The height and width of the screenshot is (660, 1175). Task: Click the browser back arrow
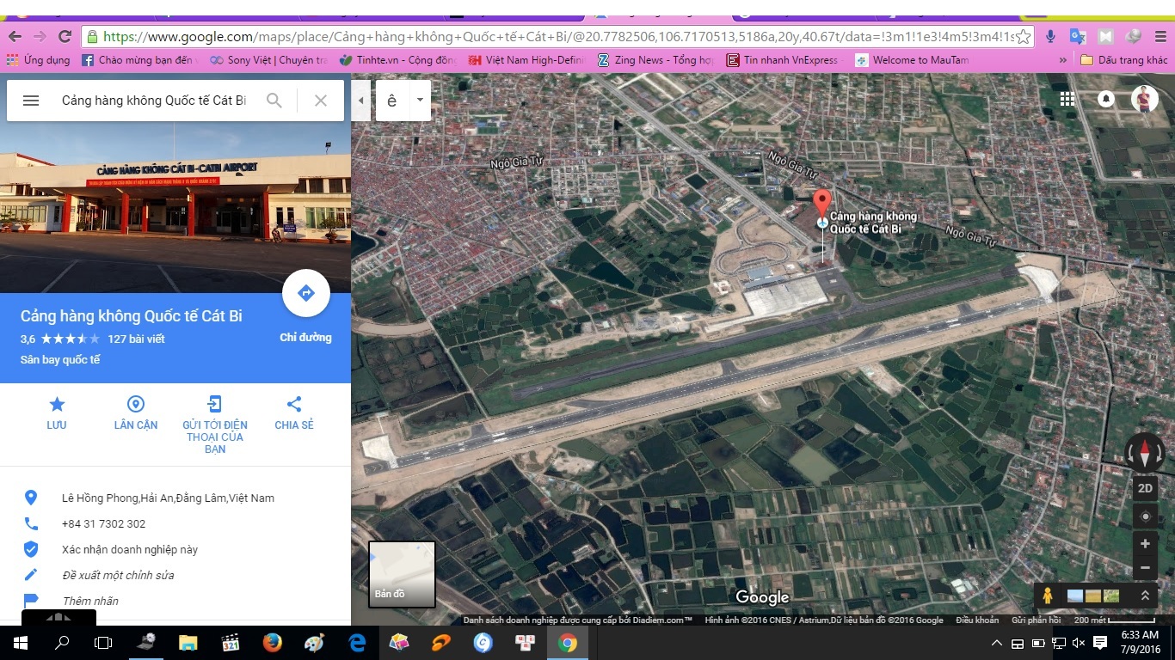coord(15,36)
